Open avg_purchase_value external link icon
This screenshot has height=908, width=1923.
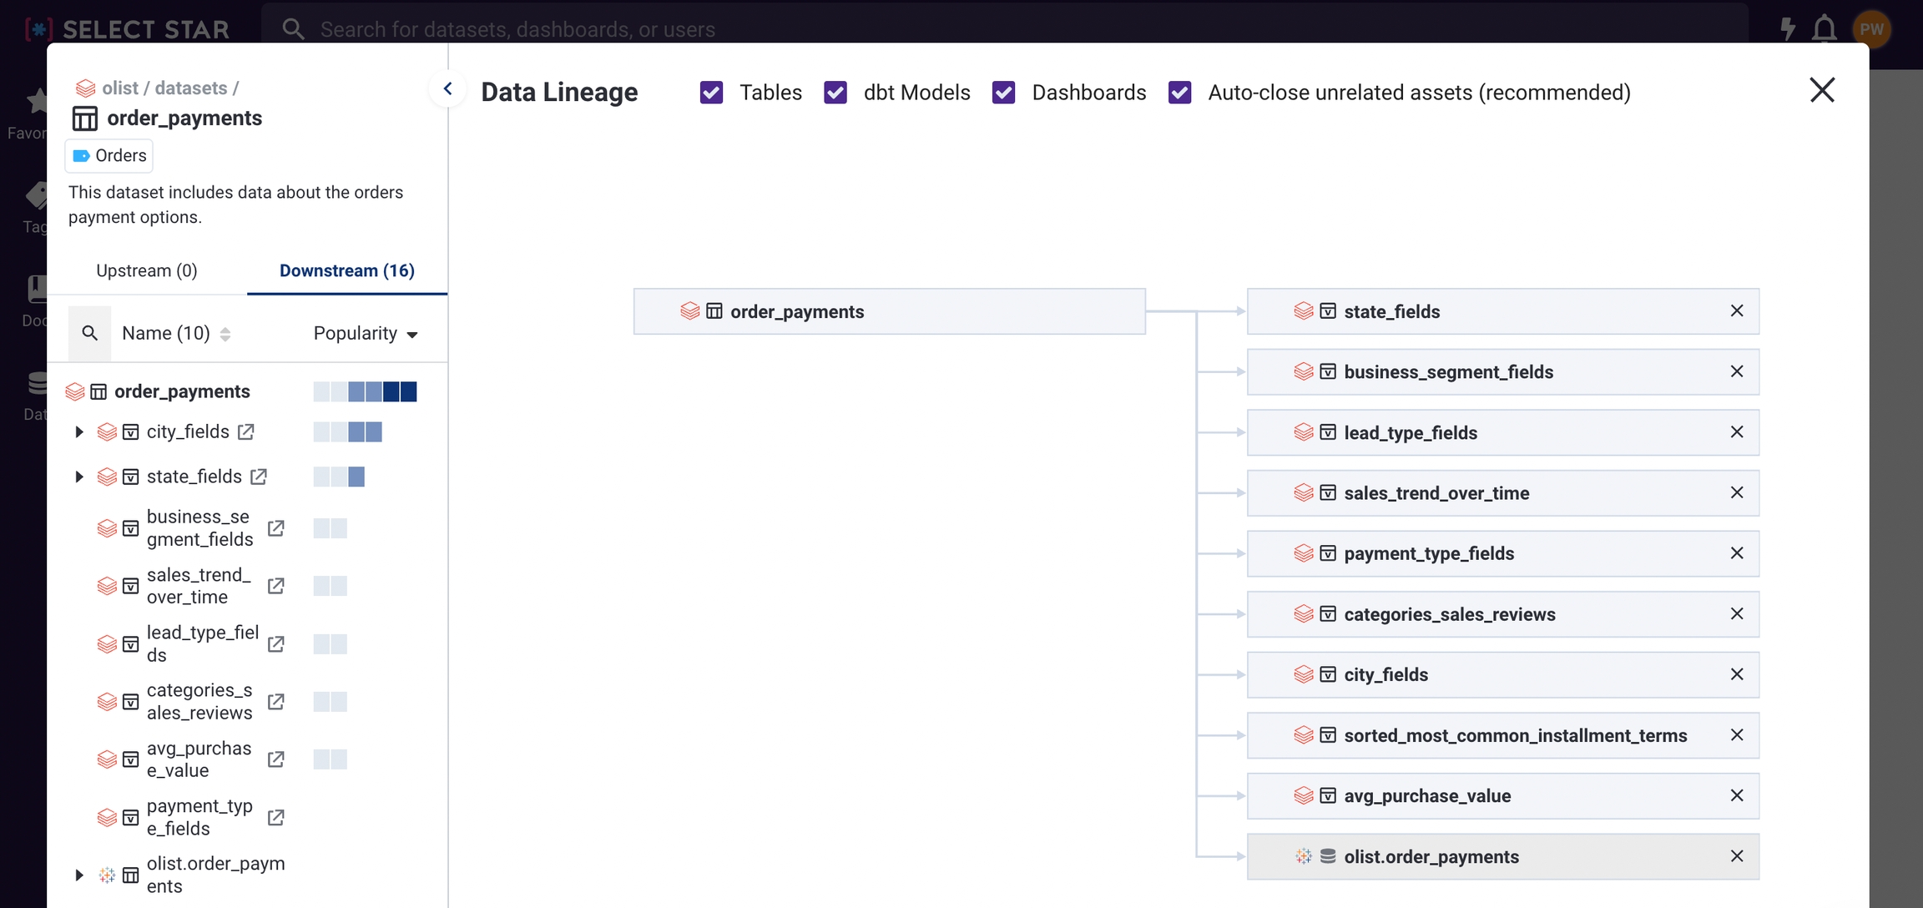[x=275, y=759]
